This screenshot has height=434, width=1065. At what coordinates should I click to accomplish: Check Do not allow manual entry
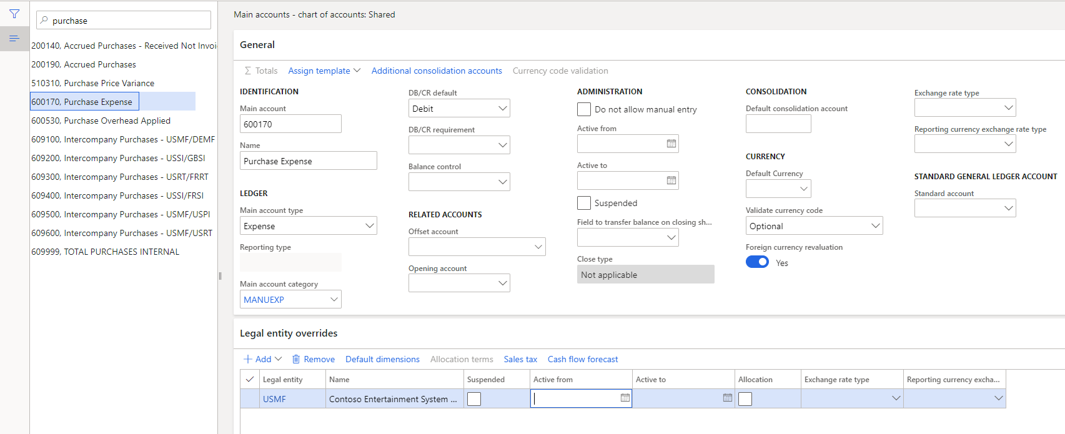pyautogui.click(x=584, y=109)
